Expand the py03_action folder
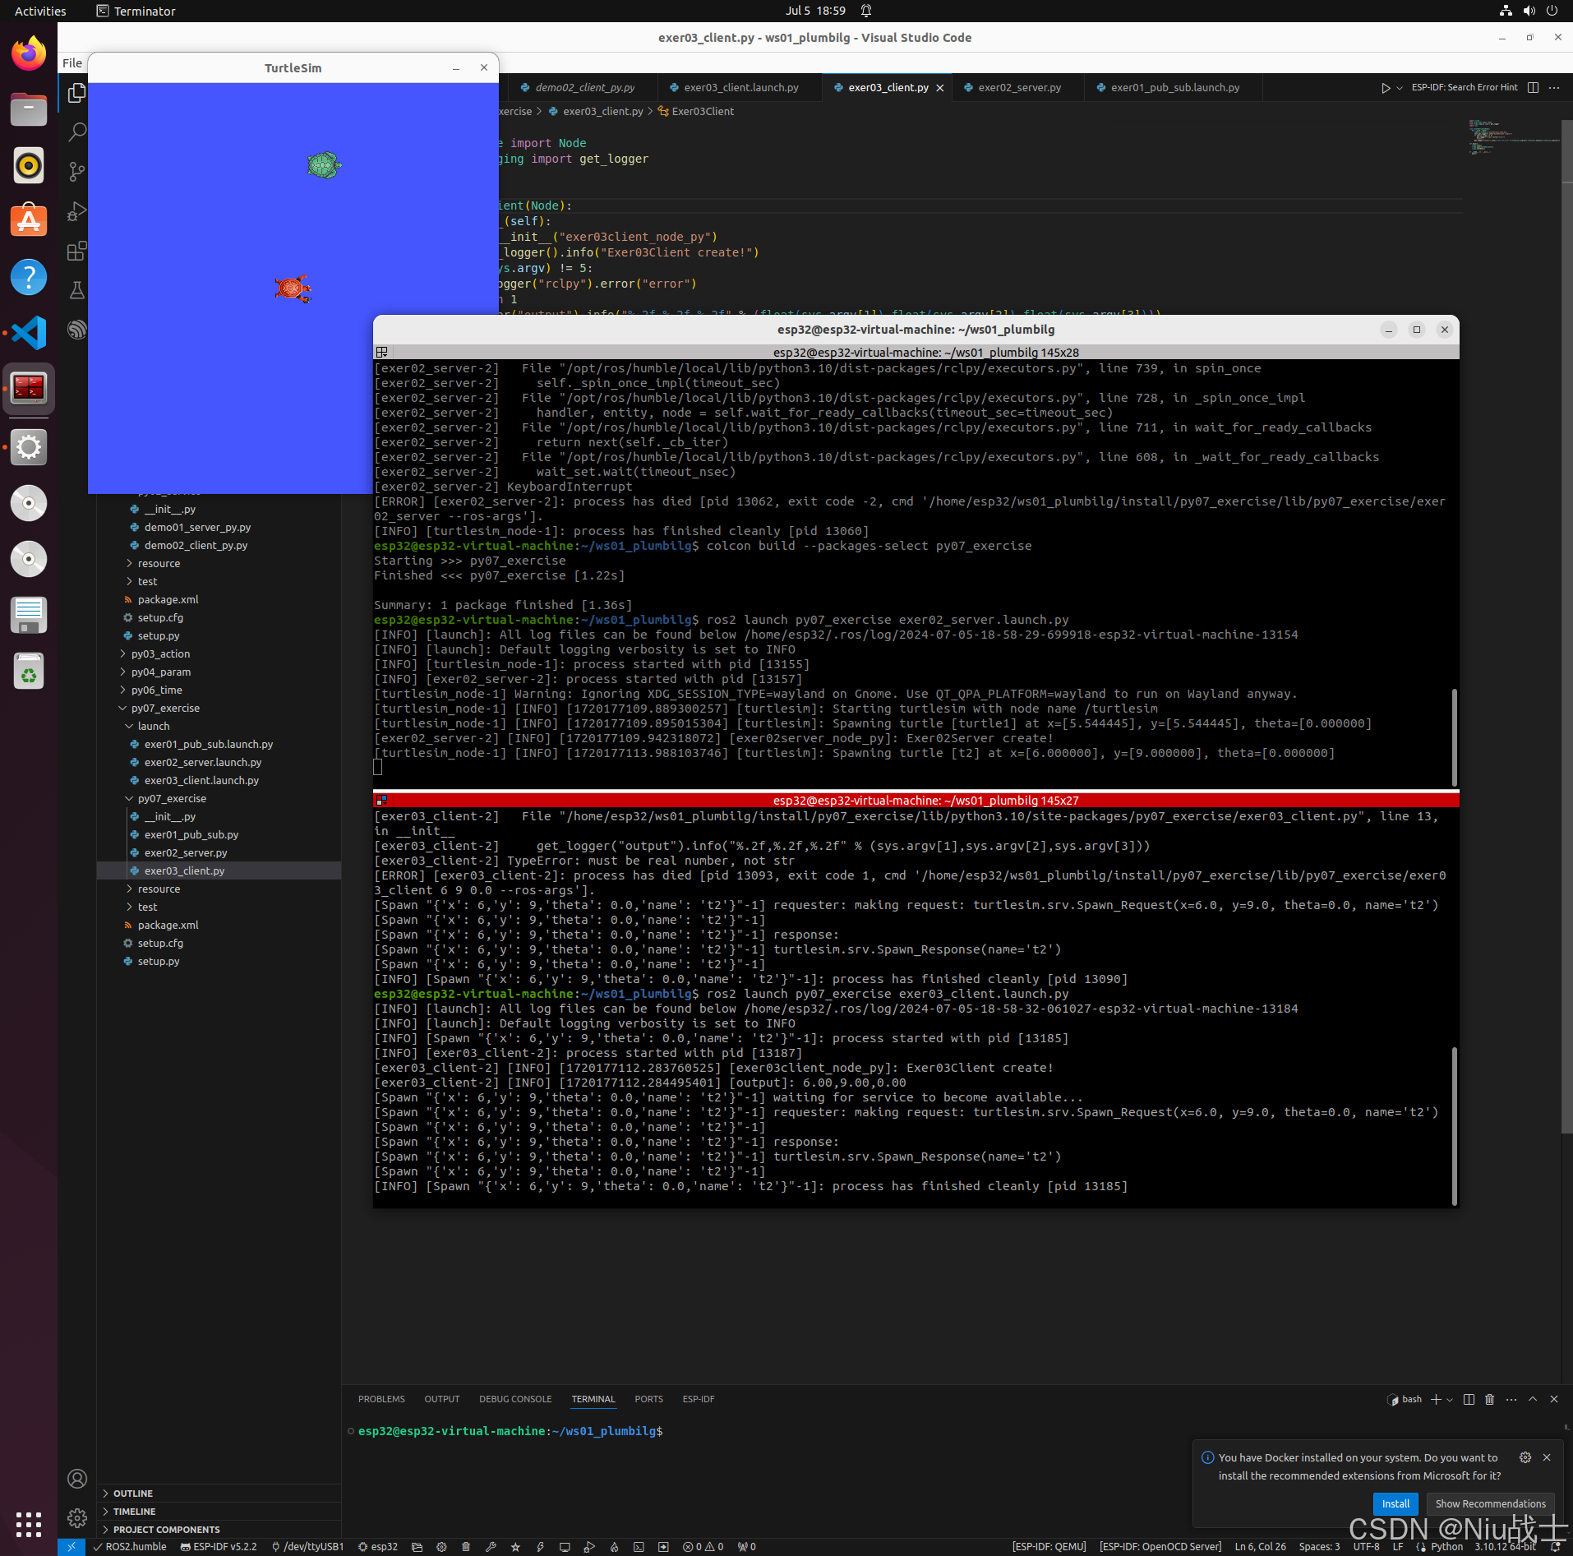The image size is (1573, 1556). (160, 653)
